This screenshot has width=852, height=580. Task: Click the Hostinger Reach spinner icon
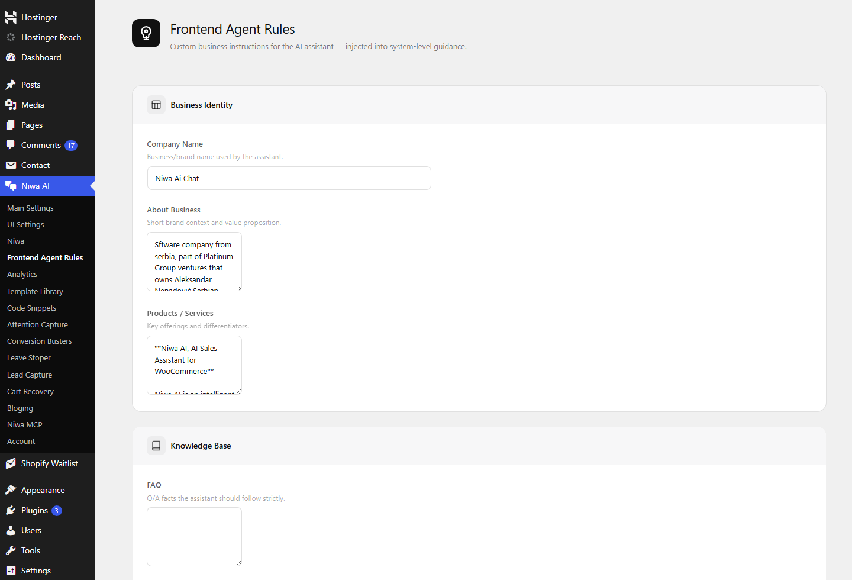pyautogui.click(x=11, y=37)
